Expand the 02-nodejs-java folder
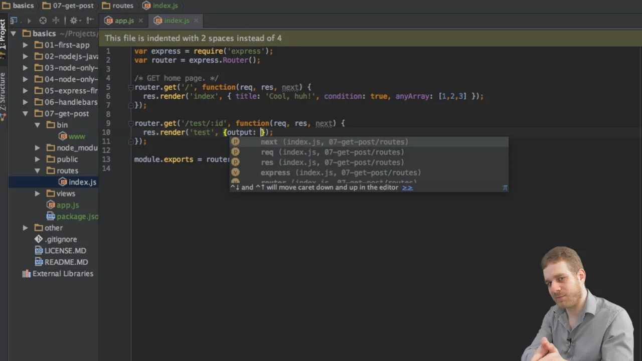 tap(26, 57)
